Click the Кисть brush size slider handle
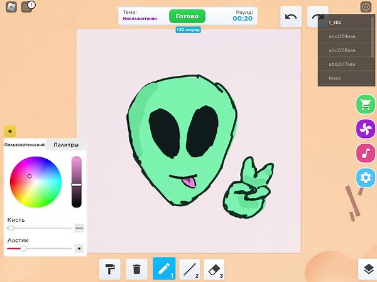The width and height of the screenshot is (377, 282). point(11,228)
